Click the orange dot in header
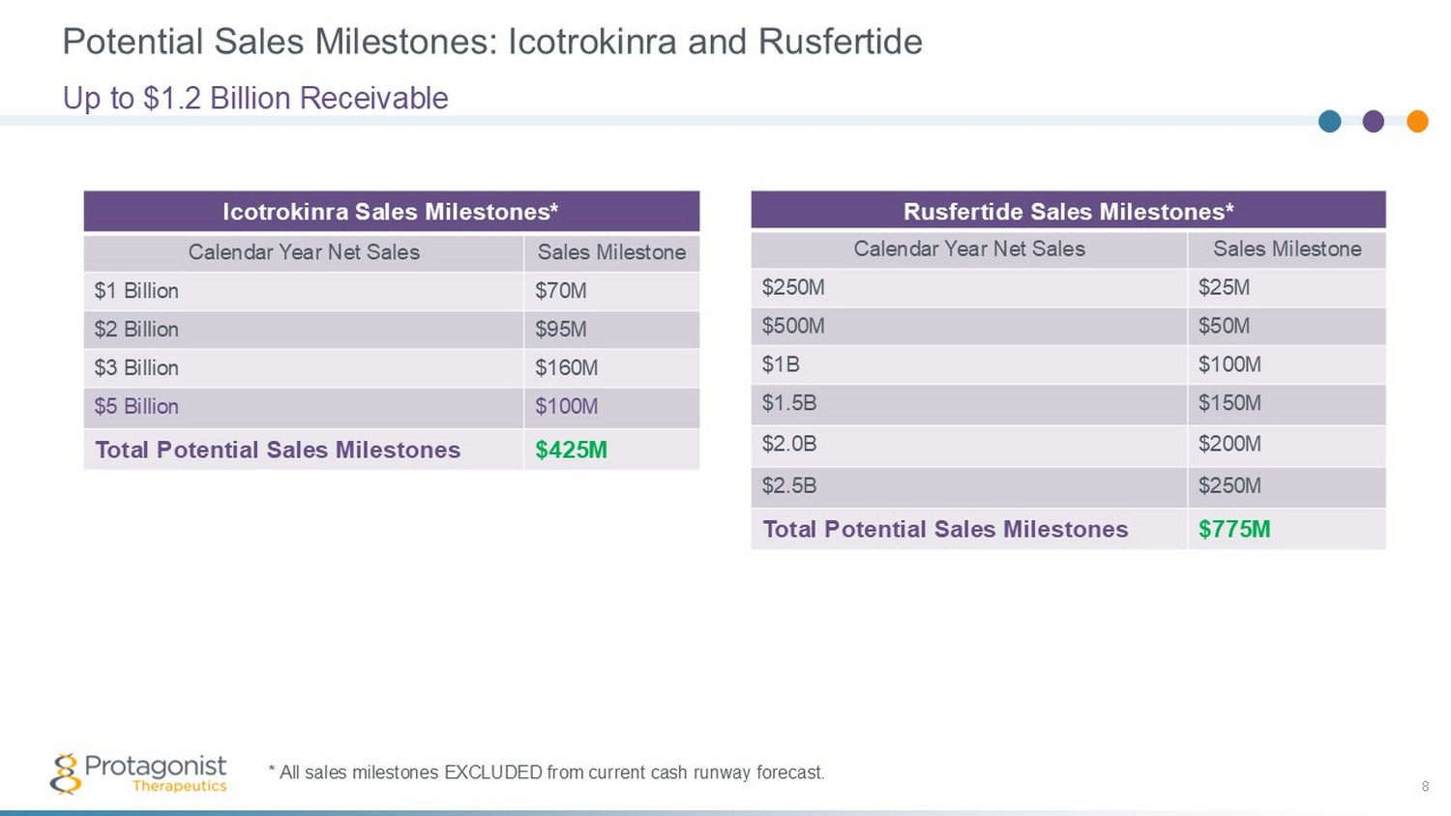Screen dimensions: 1451x816 1417,121
